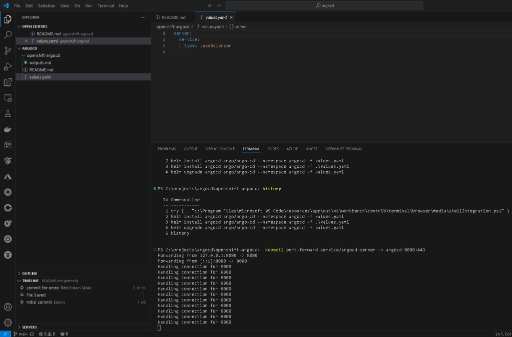Screen dimensions: 512x337
Task: Open the Azure view in the activity bar
Action: click(8, 177)
